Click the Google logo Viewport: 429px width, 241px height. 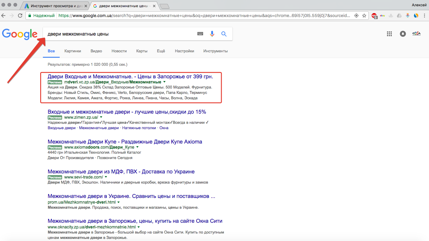point(19,34)
